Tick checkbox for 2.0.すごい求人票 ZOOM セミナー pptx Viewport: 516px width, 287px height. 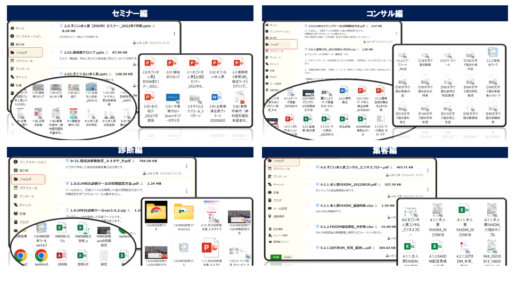pyautogui.click(x=52, y=26)
